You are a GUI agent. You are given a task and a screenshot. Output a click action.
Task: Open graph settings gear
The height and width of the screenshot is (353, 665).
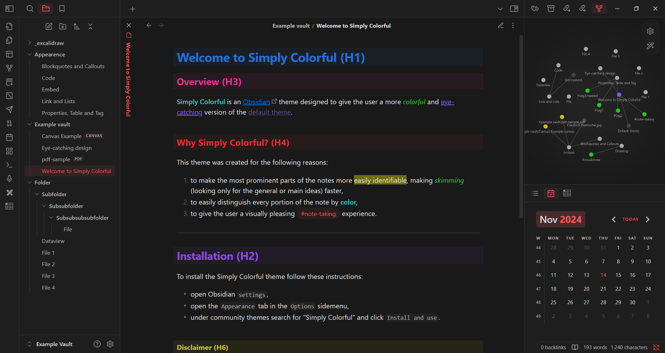click(x=650, y=31)
